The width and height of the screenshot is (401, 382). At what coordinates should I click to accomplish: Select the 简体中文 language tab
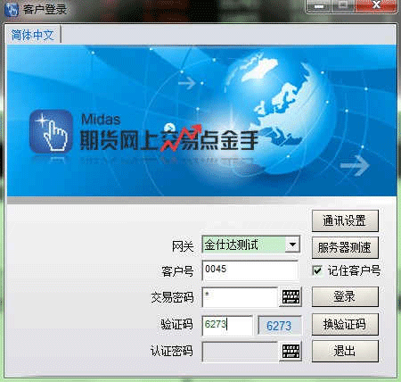pyautogui.click(x=32, y=35)
